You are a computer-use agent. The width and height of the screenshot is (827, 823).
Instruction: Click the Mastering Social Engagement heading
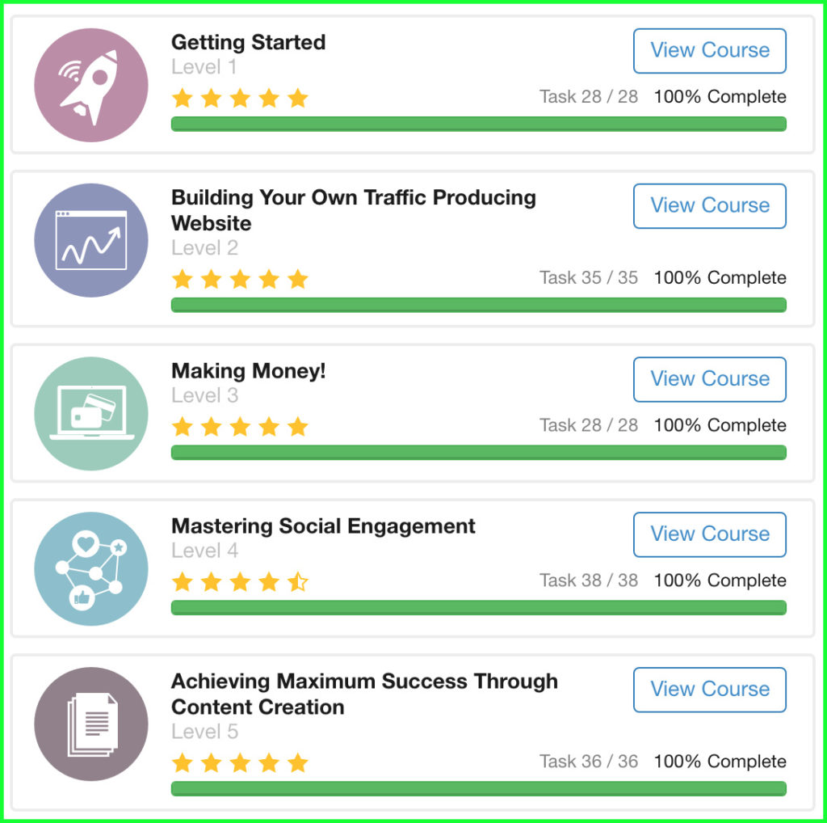click(323, 526)
